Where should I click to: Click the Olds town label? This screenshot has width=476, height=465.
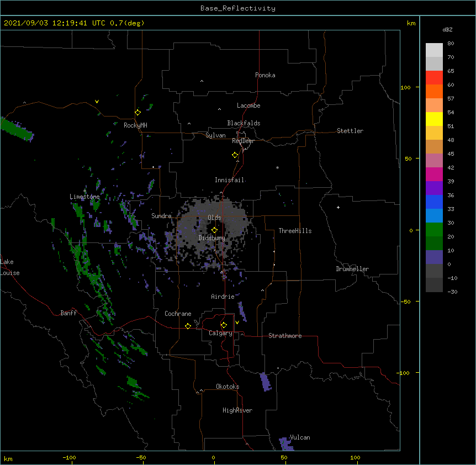click(214, 218)
